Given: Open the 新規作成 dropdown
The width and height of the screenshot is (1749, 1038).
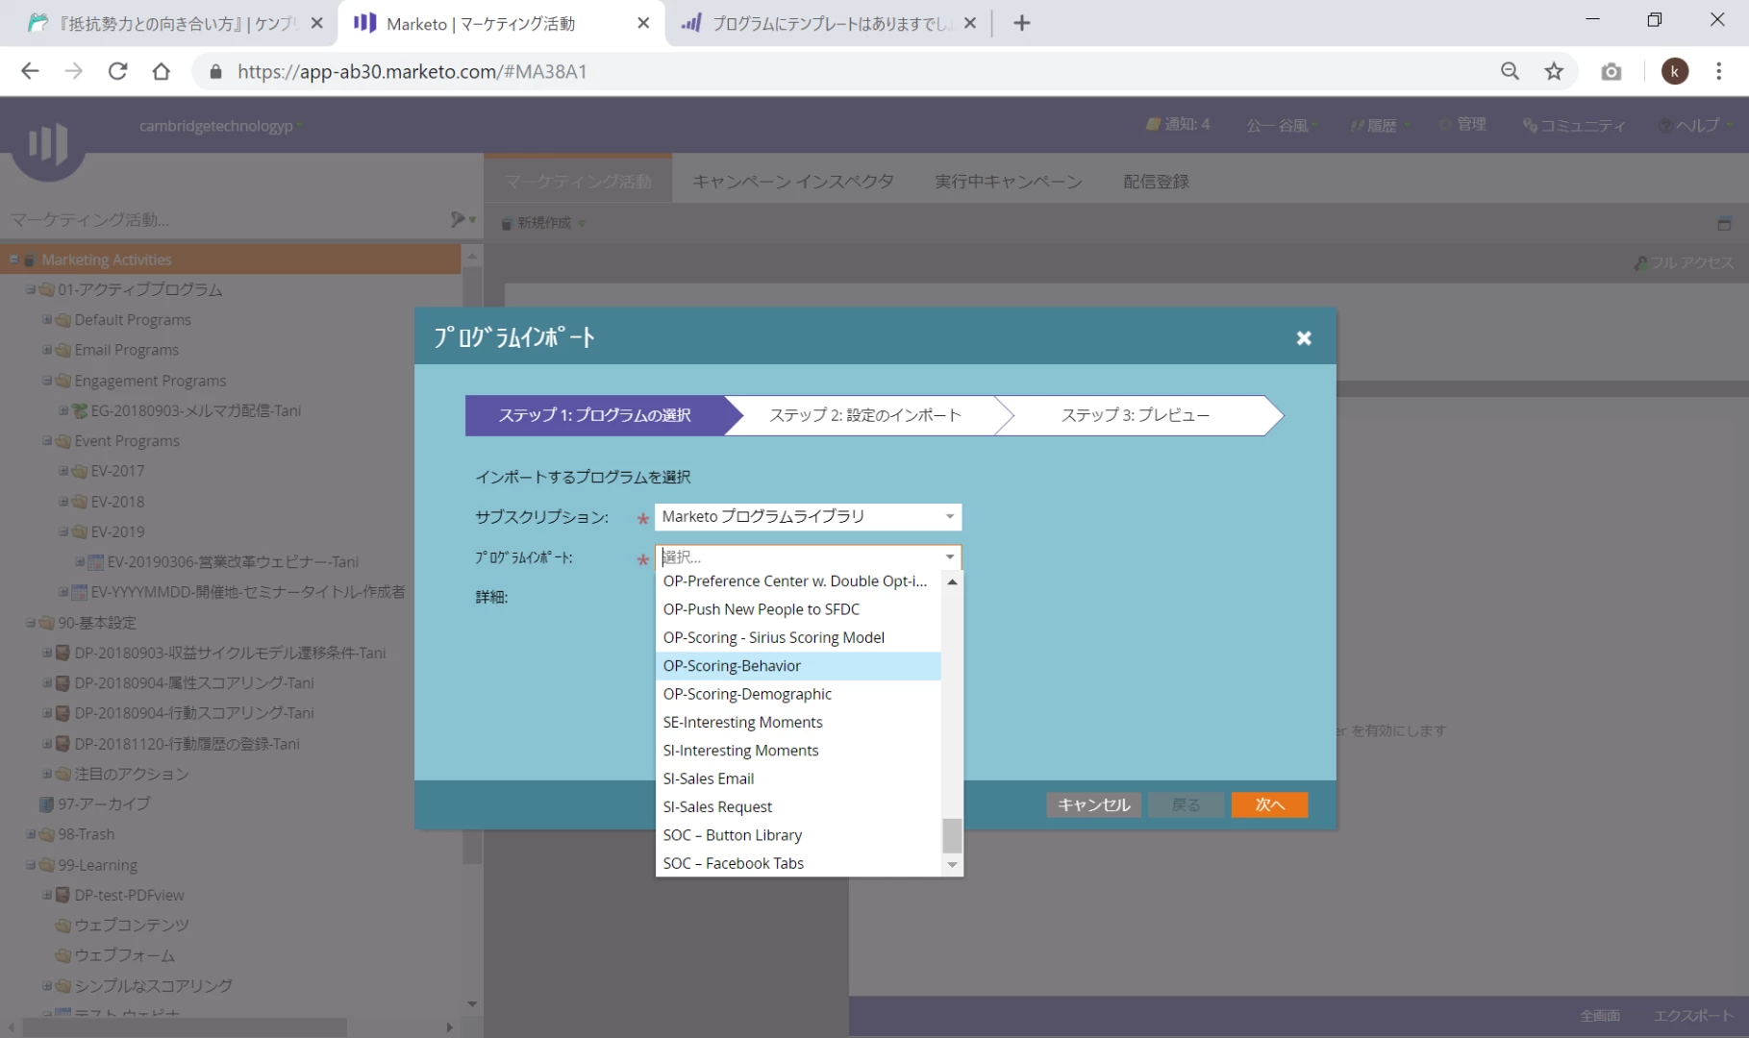Looking at the screenshot, I should point(543,223).
